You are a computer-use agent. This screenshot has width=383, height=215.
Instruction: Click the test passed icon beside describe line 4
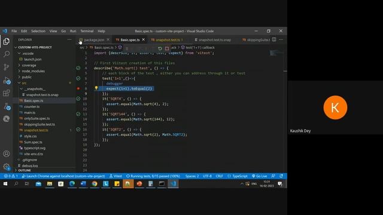coord(78,68)
